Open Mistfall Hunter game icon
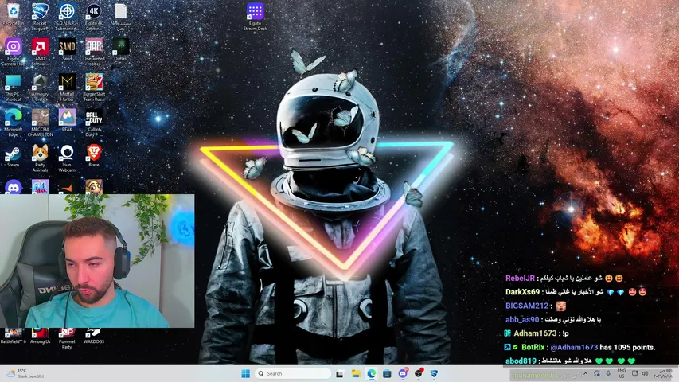The image size is (679, 382). click(67, 88)
